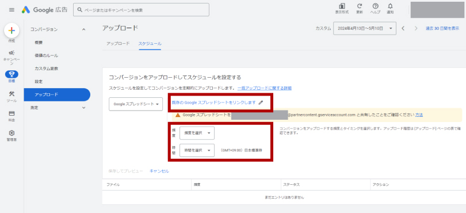
Task: Click 既存の Google スプレッドシートをリンクします
Action: pos(213,102)
